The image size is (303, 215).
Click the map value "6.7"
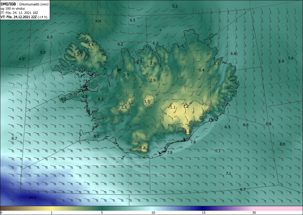click(243, 189)
